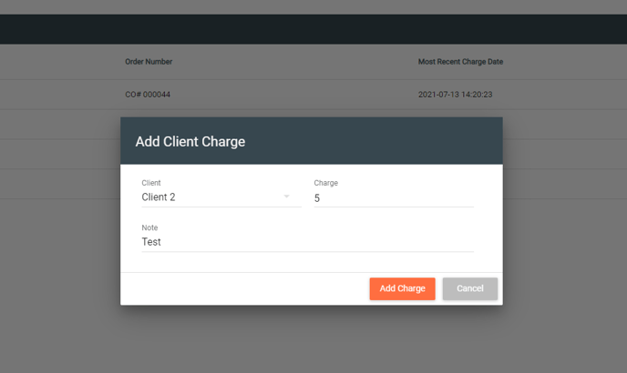Click the Note field label
Screen dimensions: 627x373
coord(149,227)
